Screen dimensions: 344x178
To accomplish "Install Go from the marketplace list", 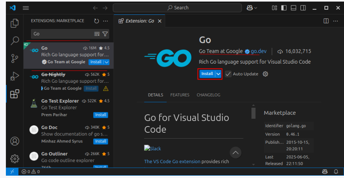I will (x=96, y=62).
